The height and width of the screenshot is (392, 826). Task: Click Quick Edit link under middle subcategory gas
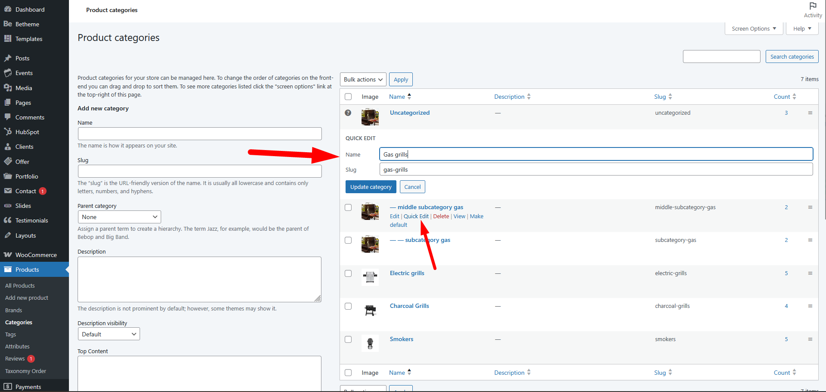click(416, 216)
